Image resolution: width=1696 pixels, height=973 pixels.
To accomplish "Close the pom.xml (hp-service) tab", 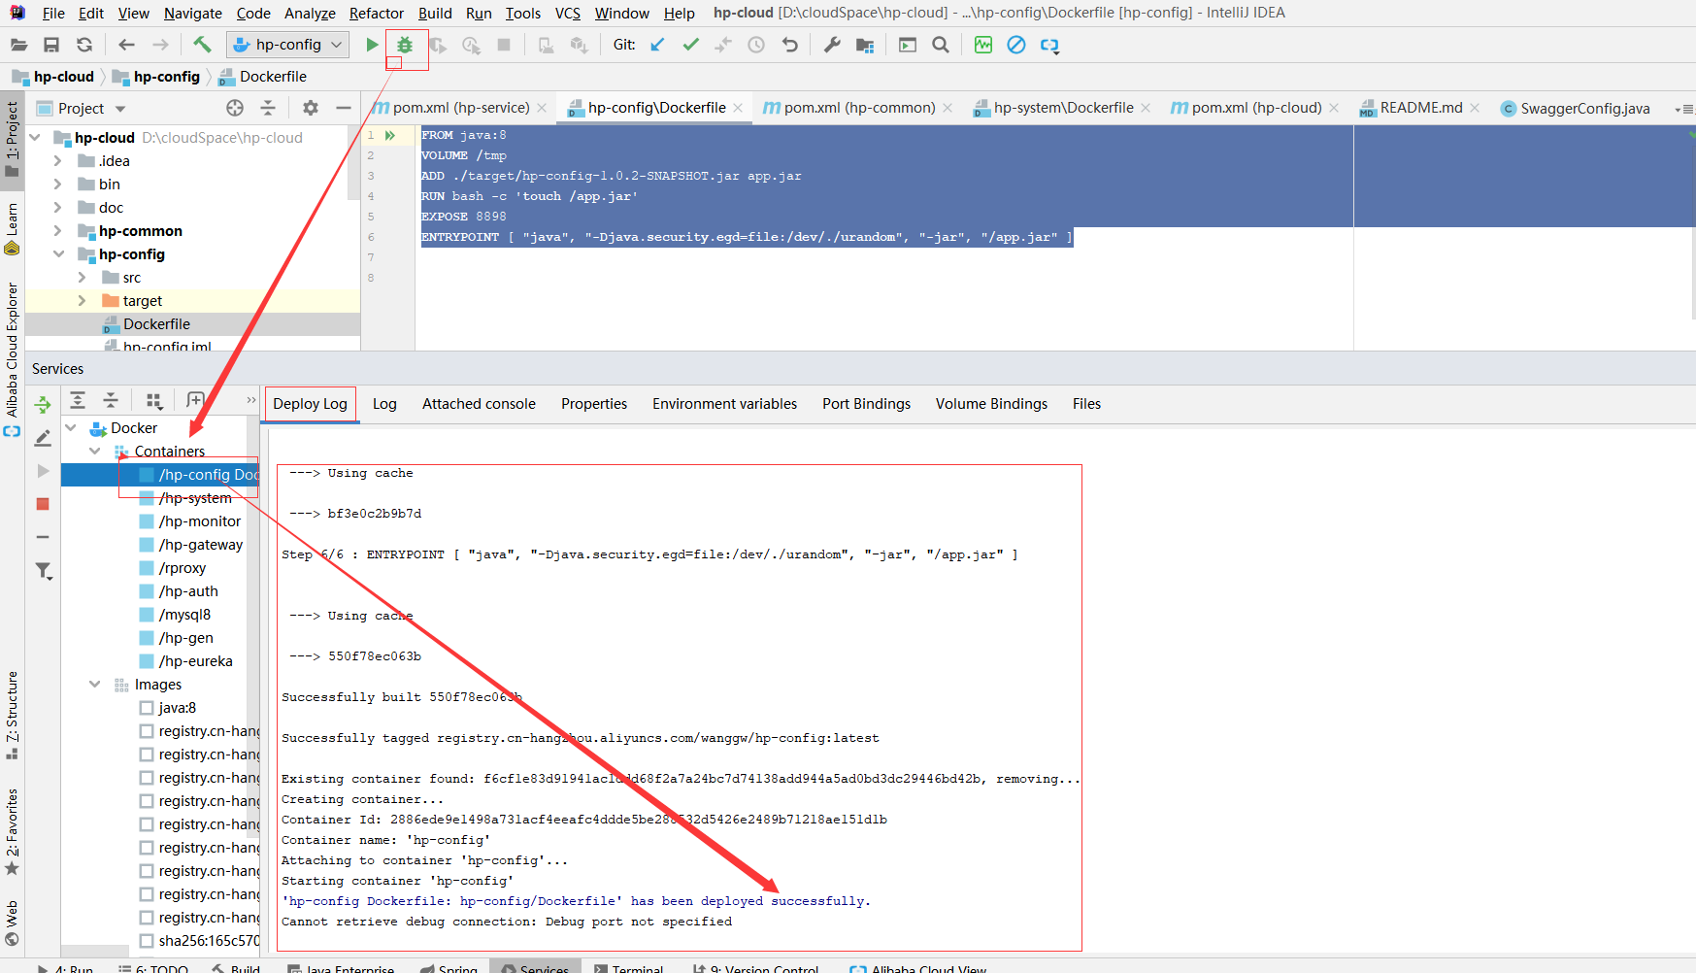I will click(542, 108).
